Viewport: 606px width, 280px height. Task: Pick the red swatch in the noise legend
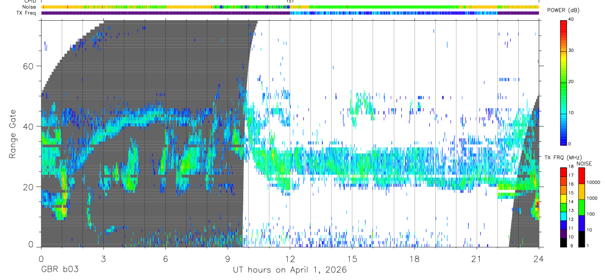coord(581,176)
